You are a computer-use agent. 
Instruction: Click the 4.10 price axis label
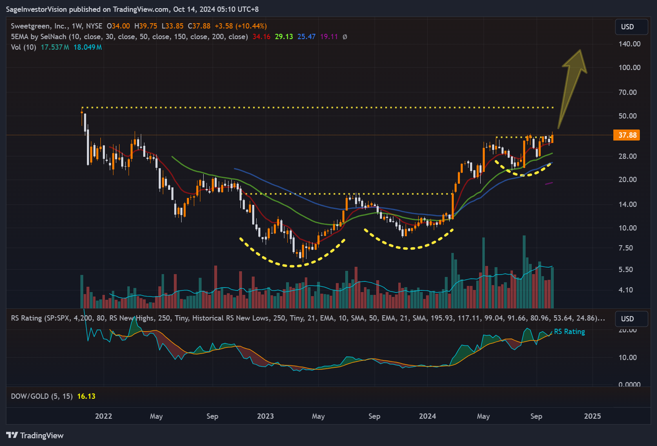(626, 290)
